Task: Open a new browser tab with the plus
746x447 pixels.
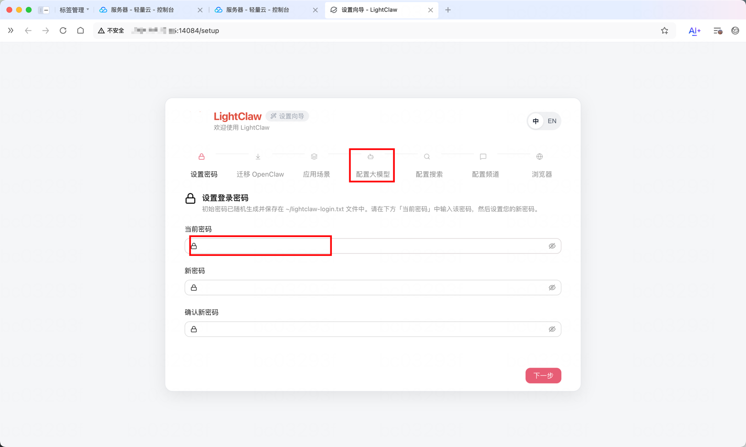Action: tap(448, 9)
